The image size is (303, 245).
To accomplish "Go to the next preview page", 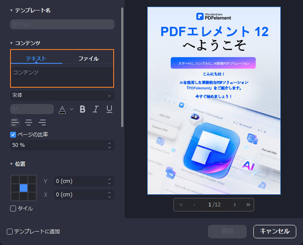I will pyautogui.click(x=234, y=205).
